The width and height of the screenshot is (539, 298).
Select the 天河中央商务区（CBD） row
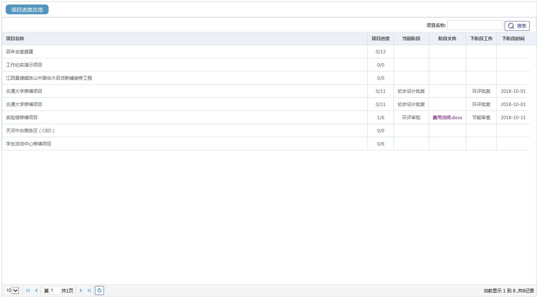pos(31,131)
